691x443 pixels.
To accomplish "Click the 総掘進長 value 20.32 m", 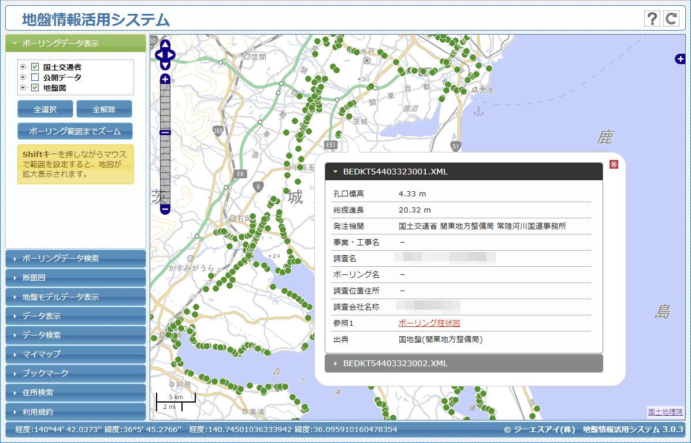I will click(415, 210).
